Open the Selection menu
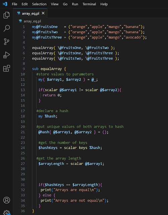 pyautogui.click(x=39, y=4)
